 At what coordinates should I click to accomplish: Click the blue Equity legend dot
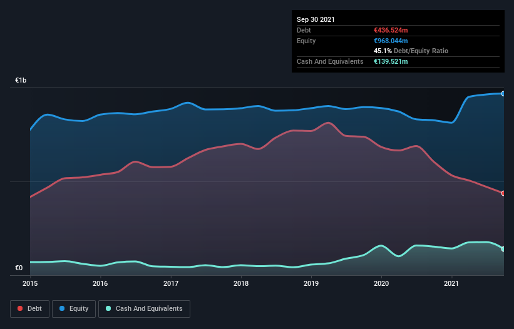62,308
